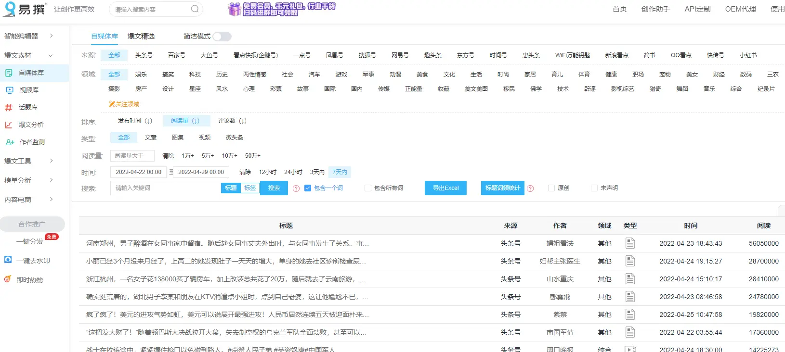Select 标题 search mode toggle
This screenshot has width=785, height=352.
231,188
